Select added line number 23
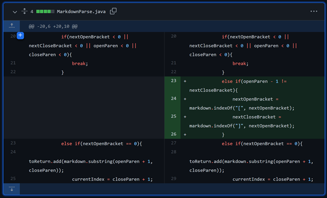The height and width of the screenshot is (198, 327). coord(173,81)
